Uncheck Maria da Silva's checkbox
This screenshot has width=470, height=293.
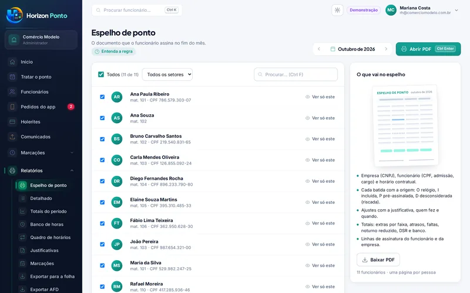point(102,265)
